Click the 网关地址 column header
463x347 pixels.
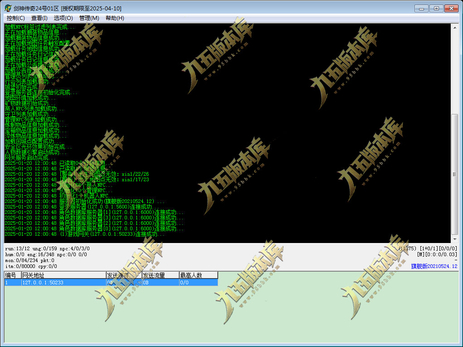(63, 275)
